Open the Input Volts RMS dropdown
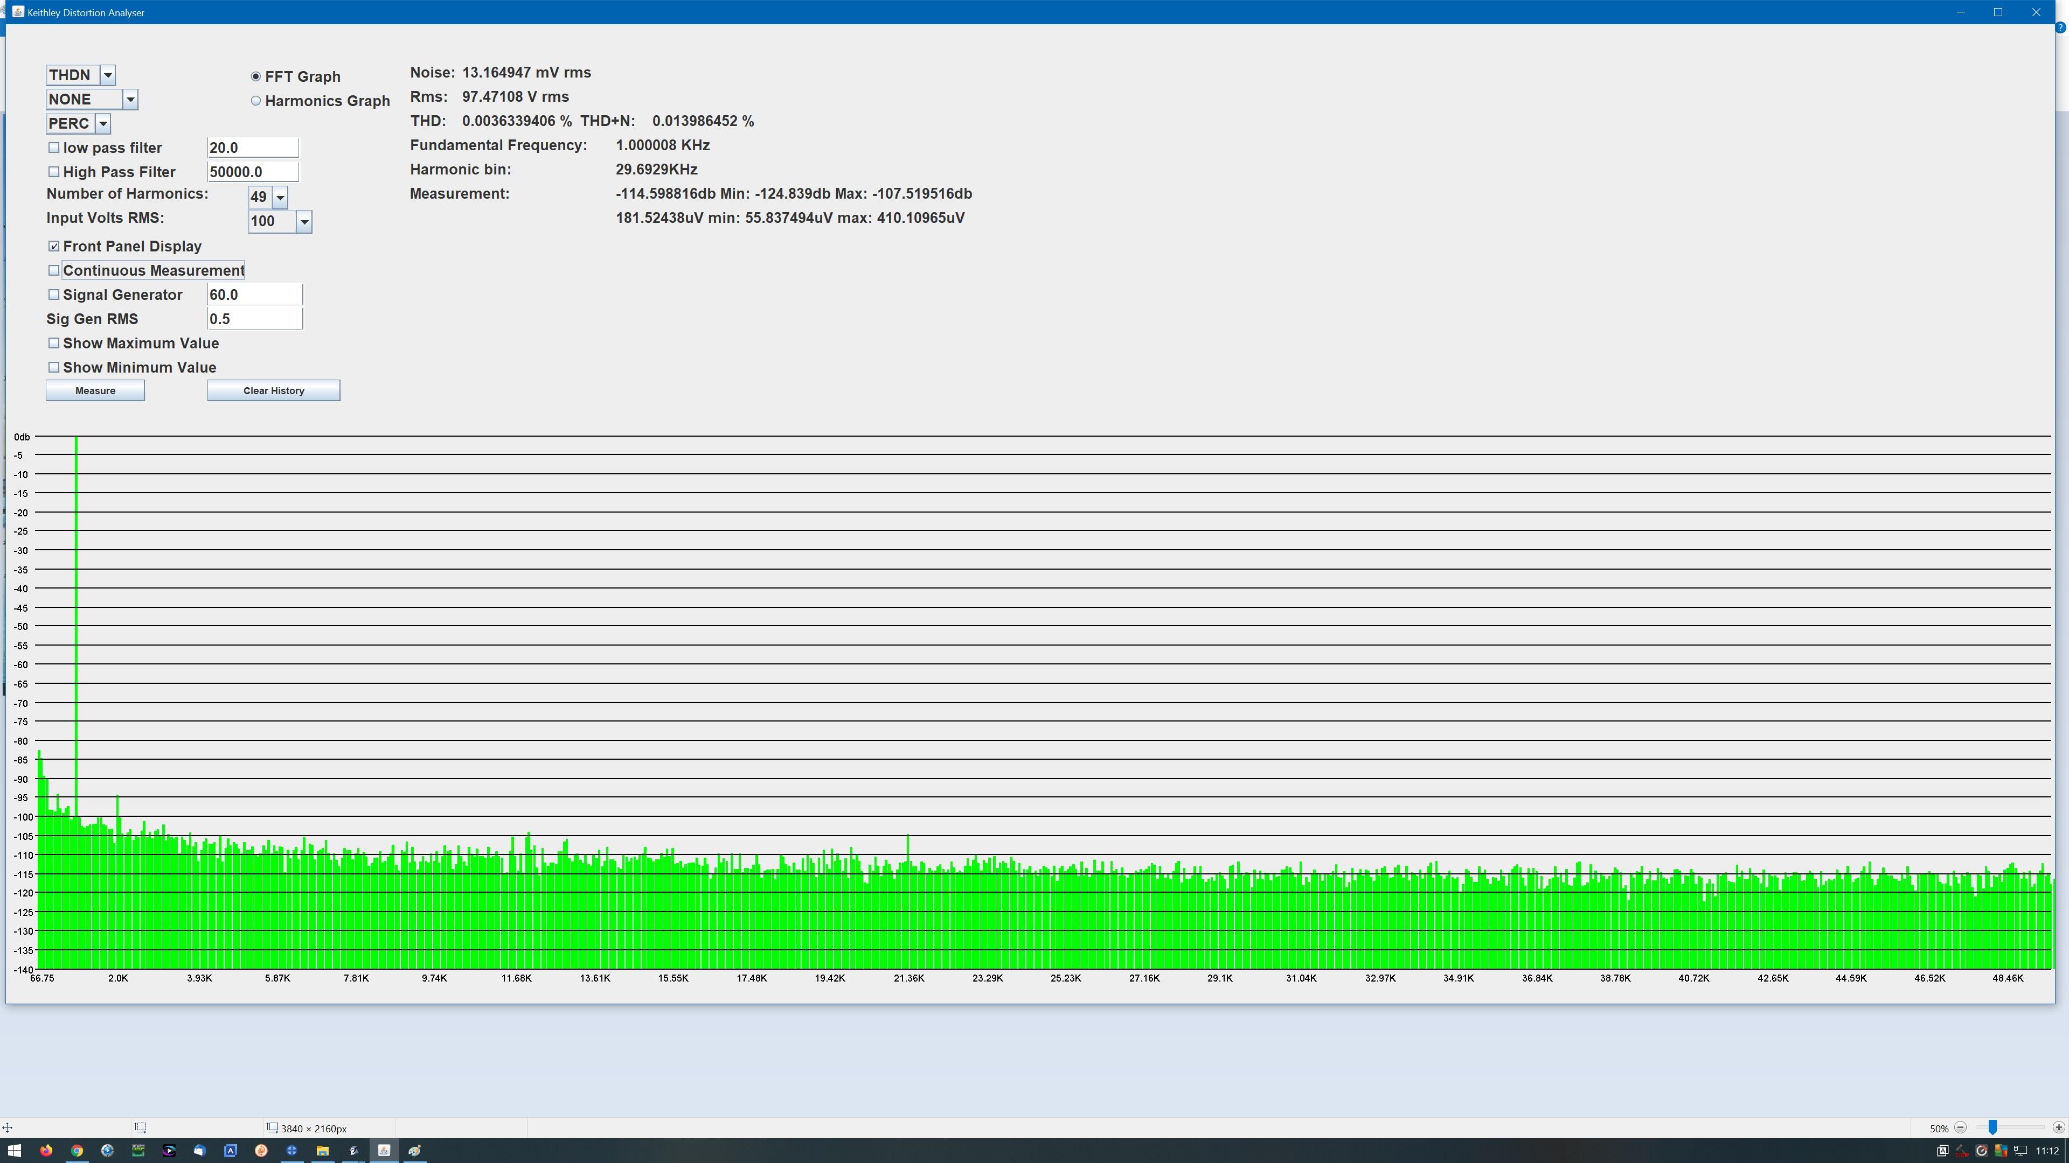This screenshot has height=1163, width=2069. pos(303,221)
